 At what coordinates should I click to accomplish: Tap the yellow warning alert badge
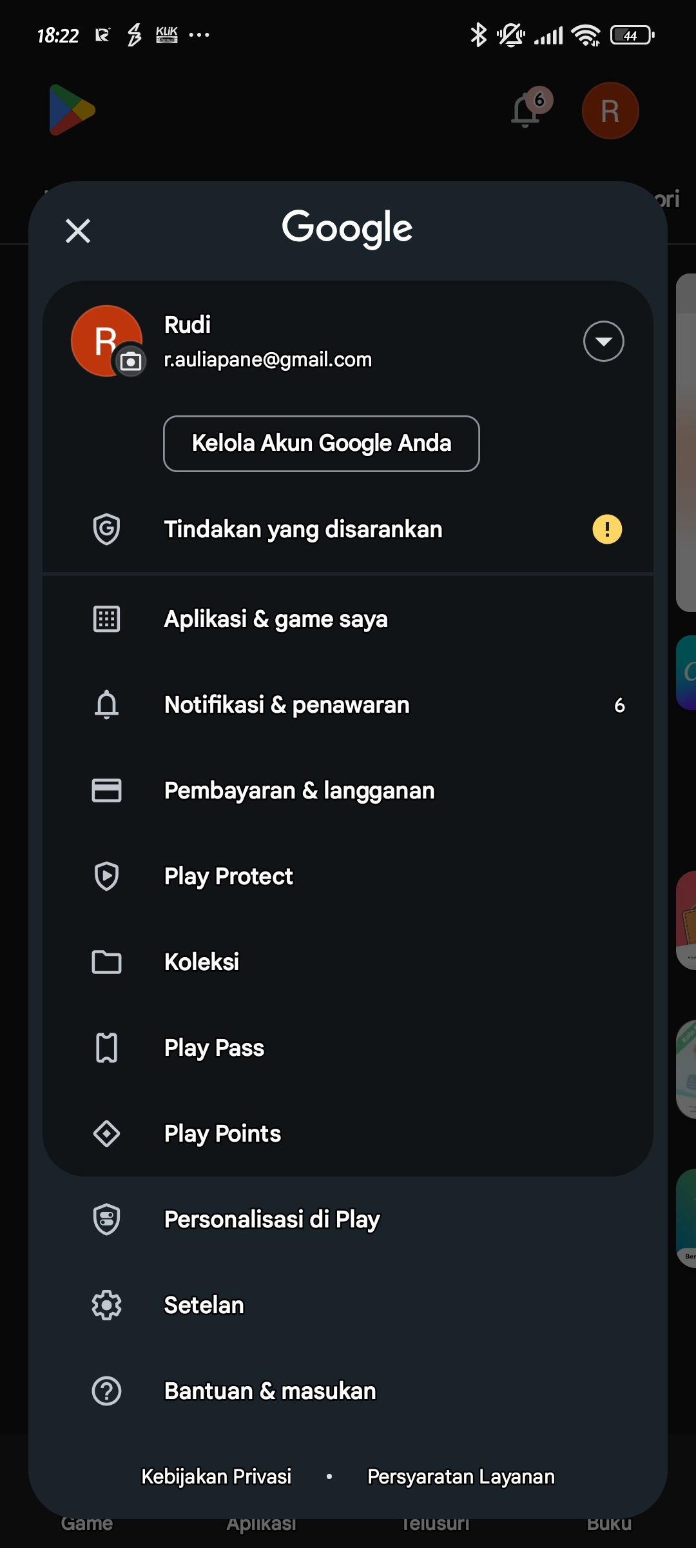coord(606,530)
